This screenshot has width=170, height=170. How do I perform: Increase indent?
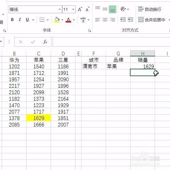[x=131, y=20]
